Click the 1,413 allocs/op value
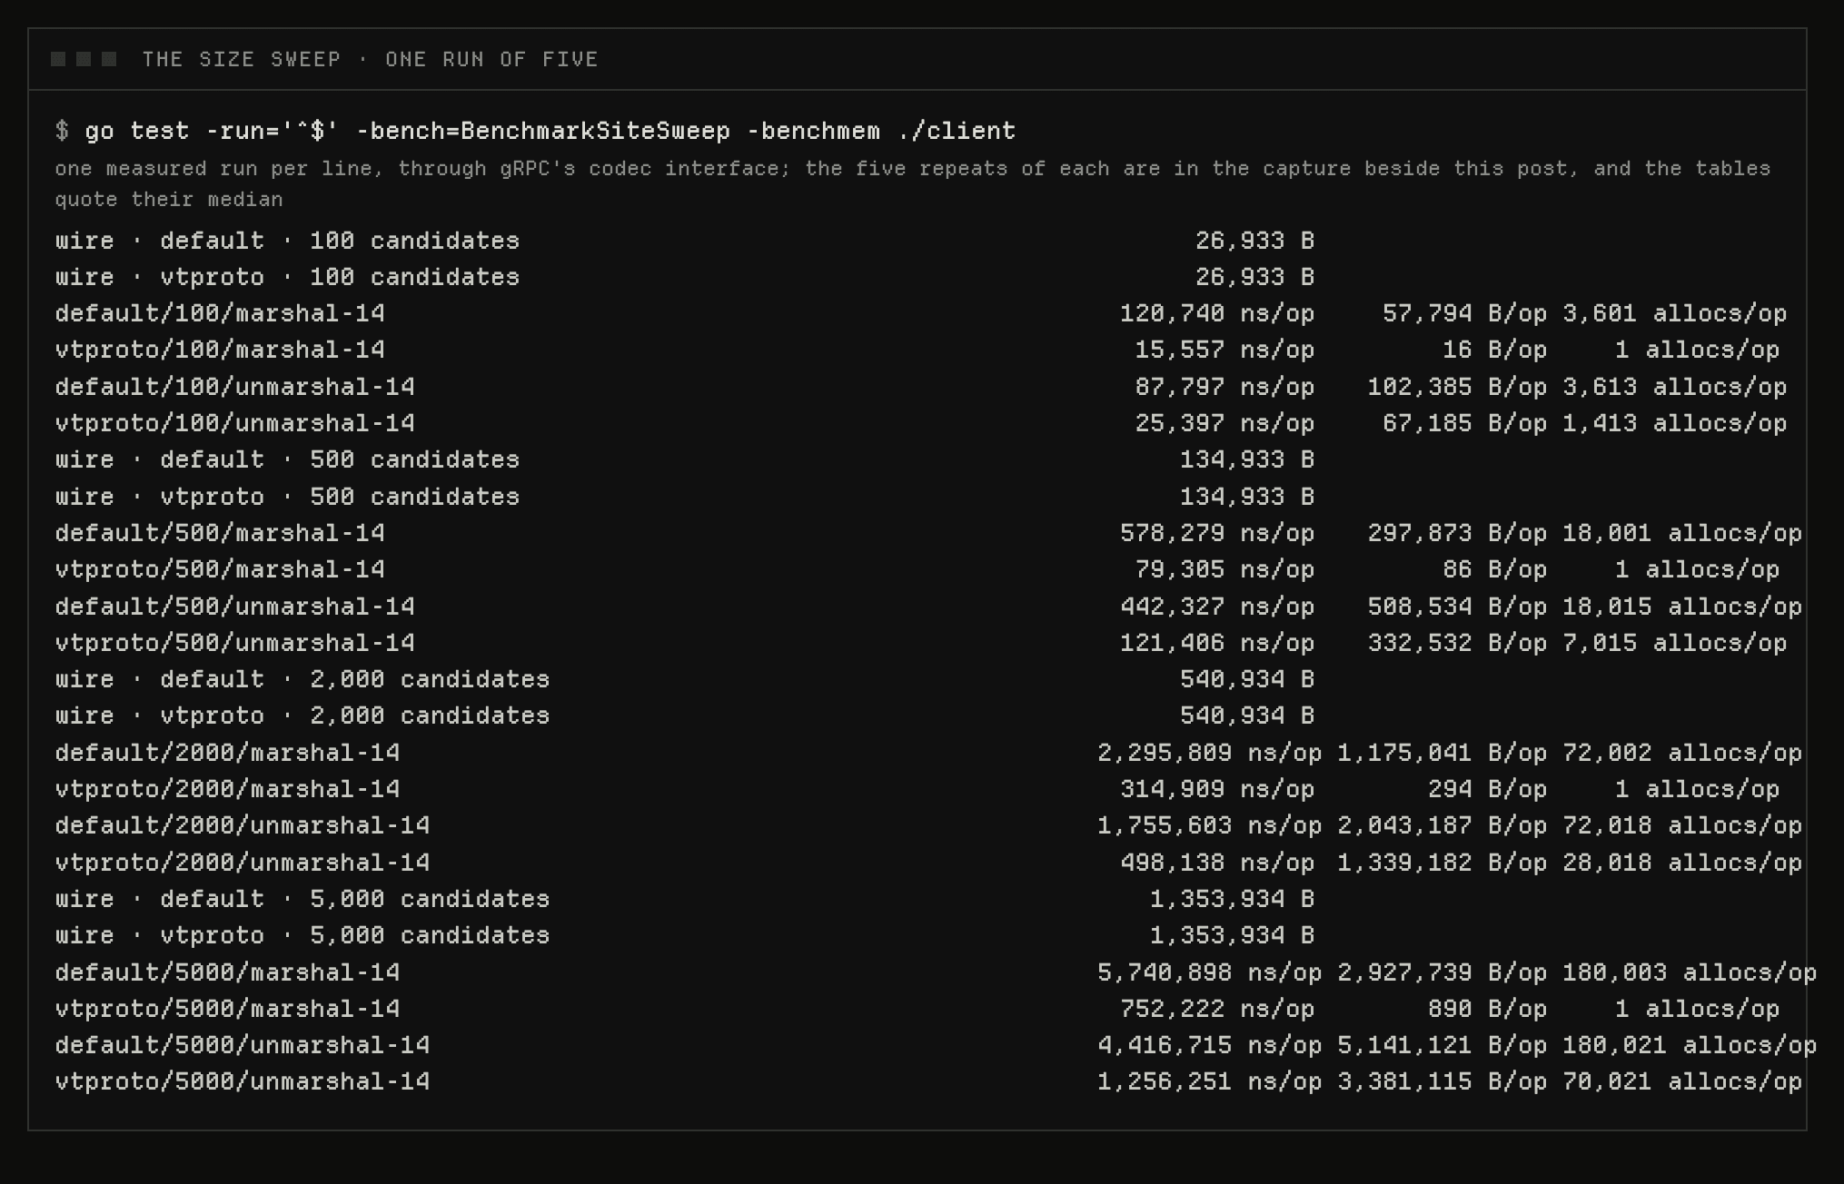The height and width of the screenshot is (1184, 1844). point(1674,423)
